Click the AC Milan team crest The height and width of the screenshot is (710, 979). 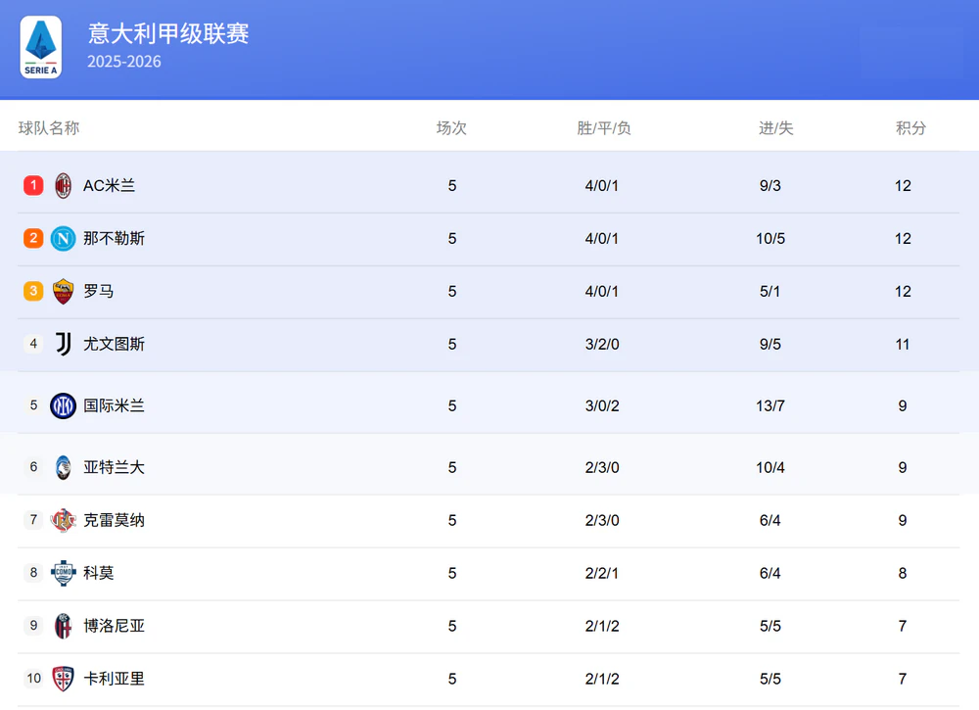pos(64,185)
